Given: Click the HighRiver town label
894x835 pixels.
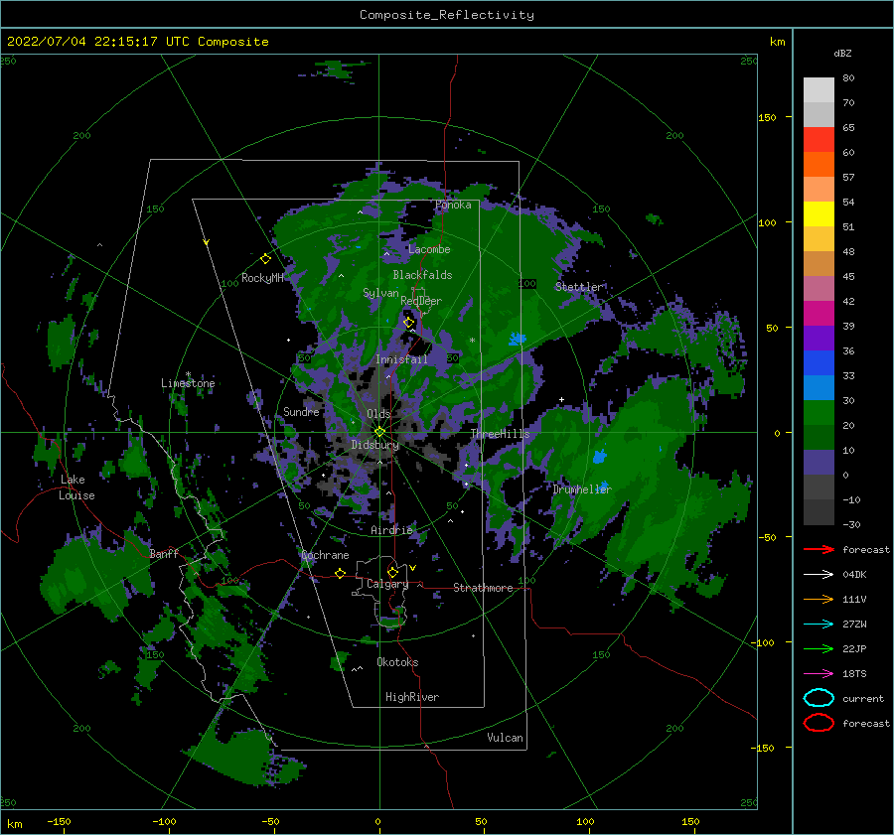Looking at the screenshot, I should [412, 697].
